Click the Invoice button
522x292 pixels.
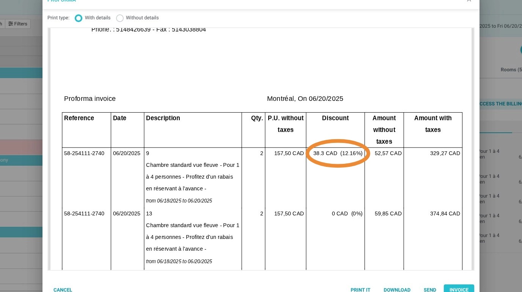pyautogui.click(x=459, y=289)
